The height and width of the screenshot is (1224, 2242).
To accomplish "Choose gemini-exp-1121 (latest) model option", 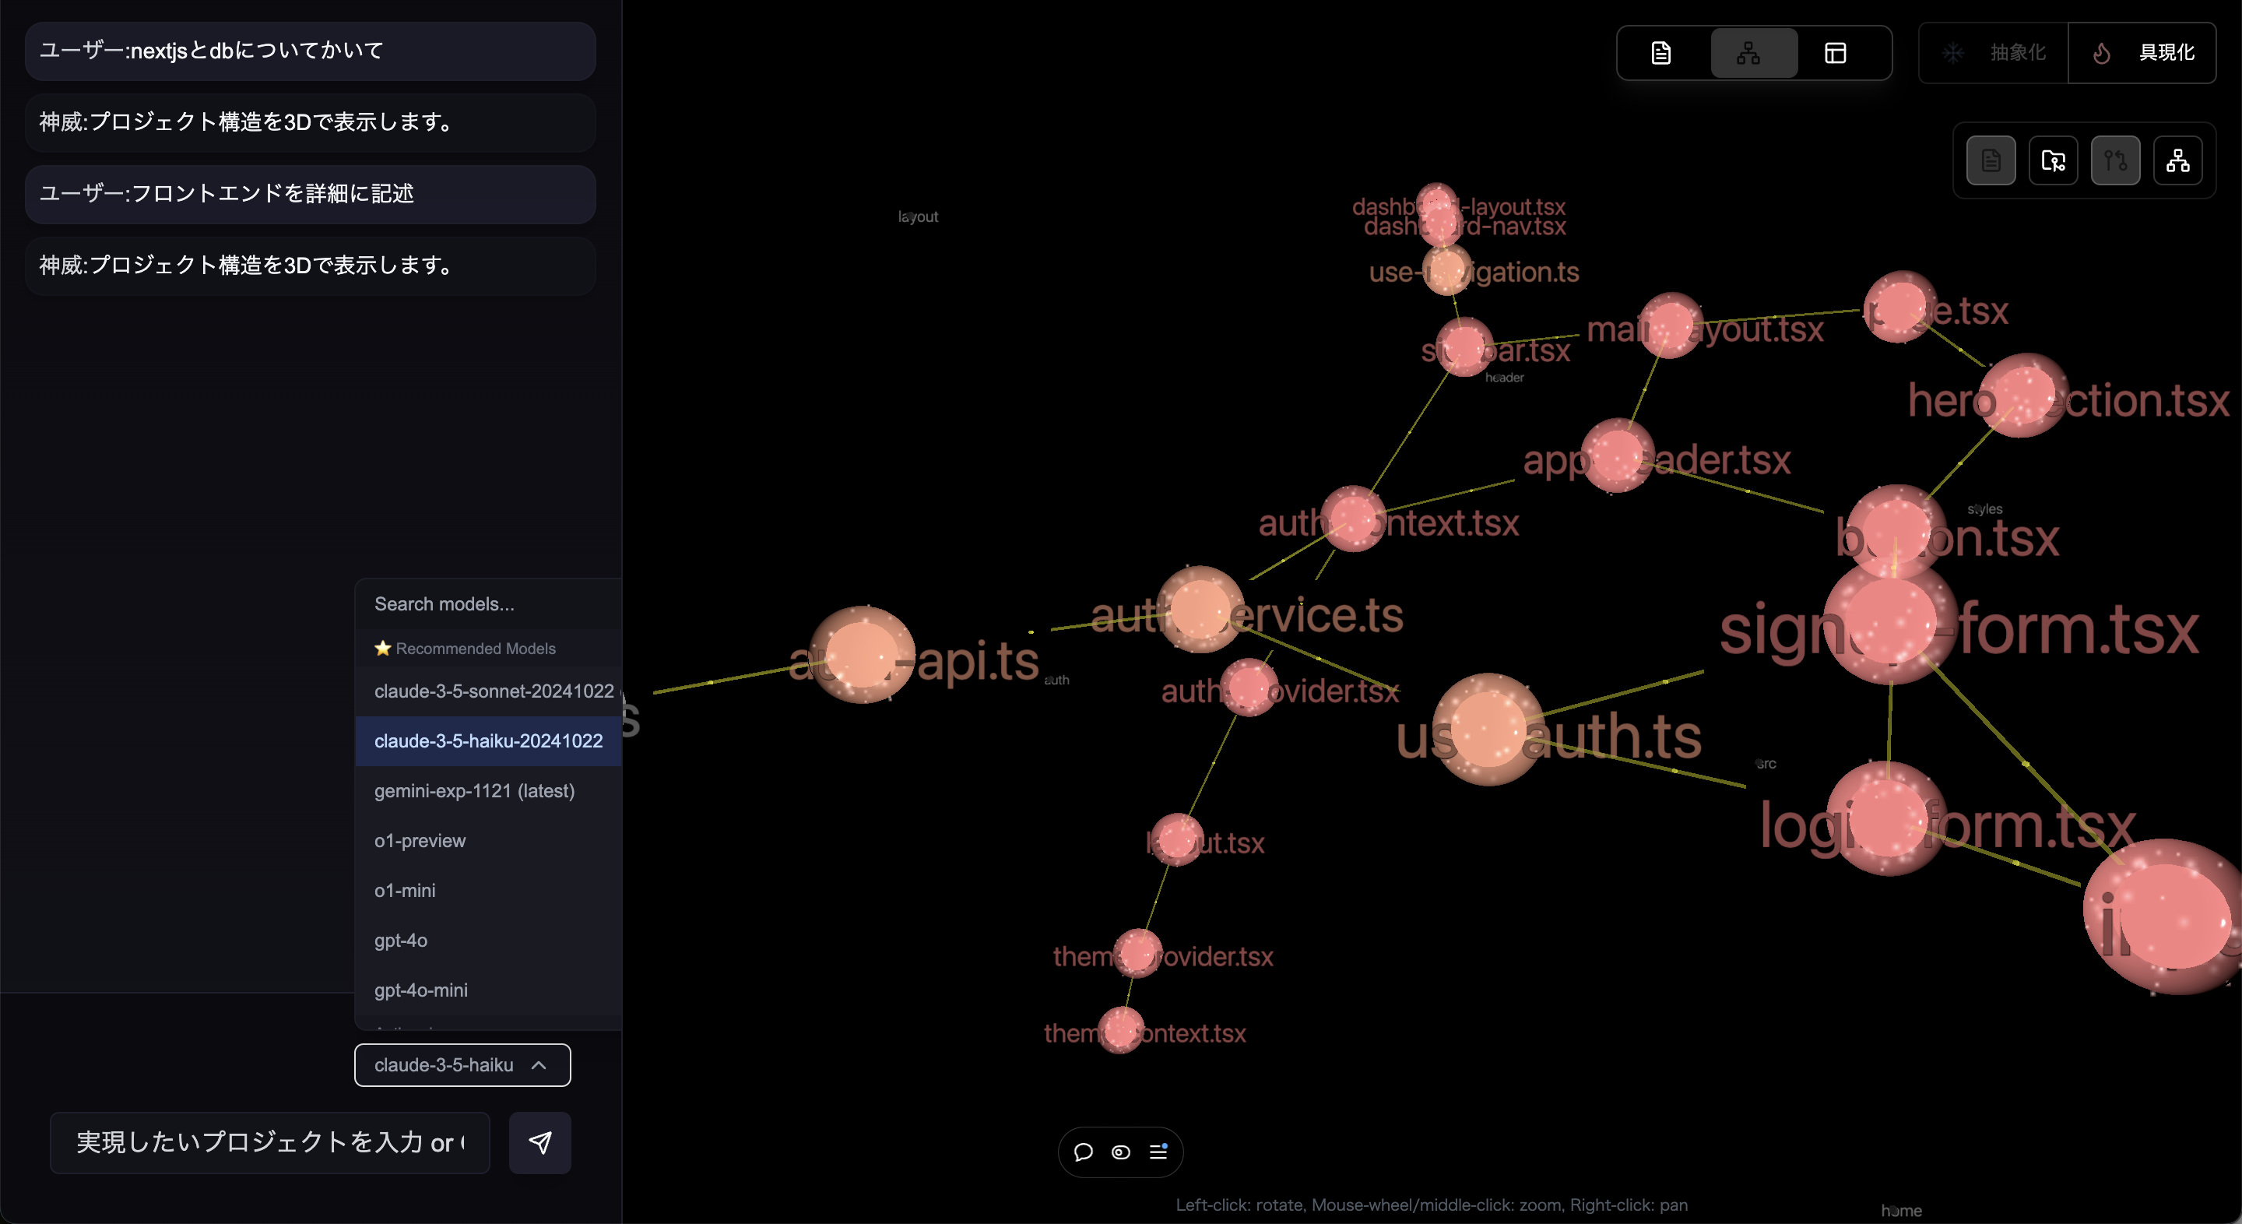I will point(474,790).
